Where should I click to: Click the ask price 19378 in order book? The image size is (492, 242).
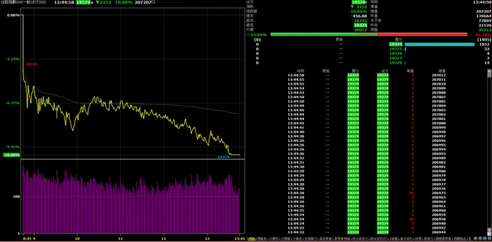click(x=396, y=62)
